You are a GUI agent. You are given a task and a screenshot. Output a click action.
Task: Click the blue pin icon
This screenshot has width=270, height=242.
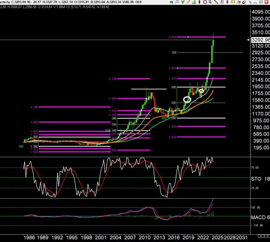click(x=250, y=2)
